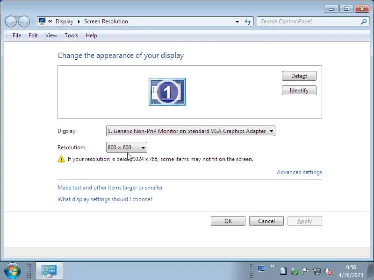
Task: Expand the arrow after Display breadcrumb
Action: 79,21
